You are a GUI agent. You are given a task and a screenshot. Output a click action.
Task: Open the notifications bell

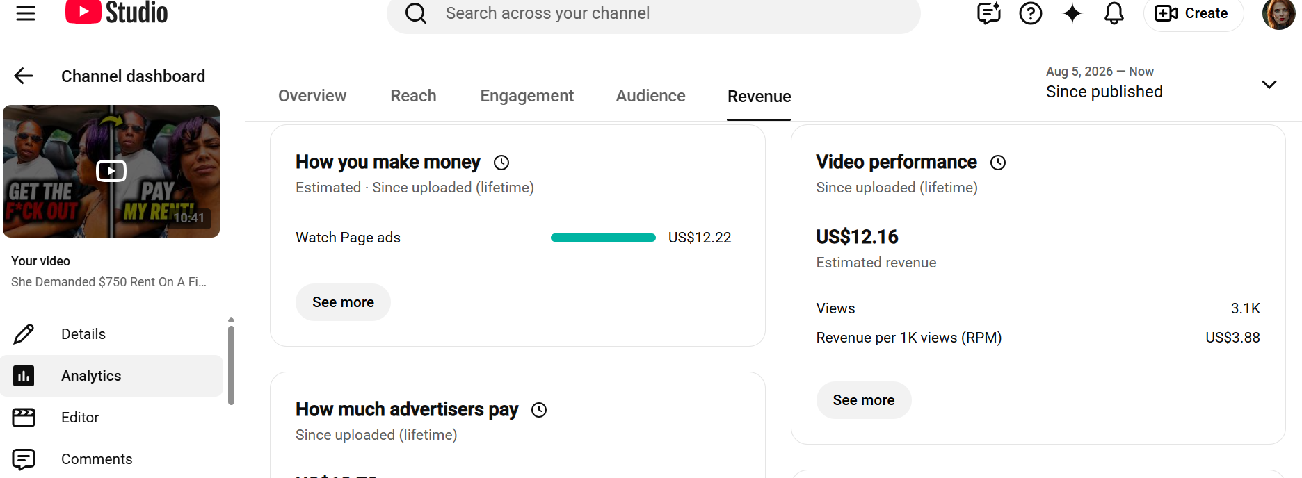coord(1114,13)
